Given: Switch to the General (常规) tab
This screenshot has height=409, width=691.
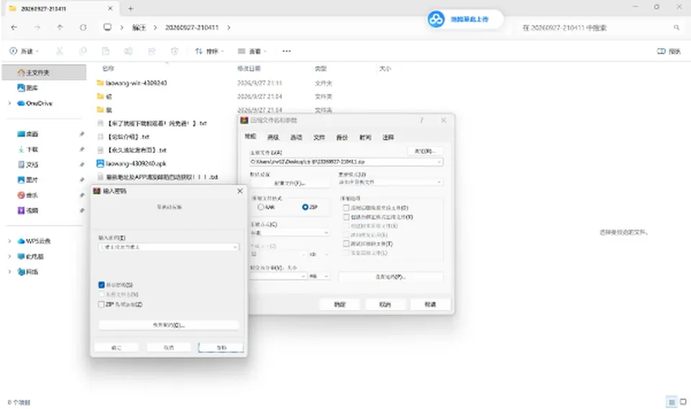Looking at the screenshot, I should [x=250, y=137].
